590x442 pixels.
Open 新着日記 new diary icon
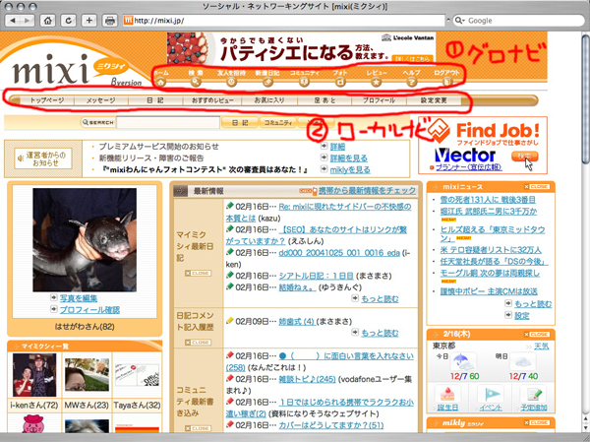coord(267,82)
